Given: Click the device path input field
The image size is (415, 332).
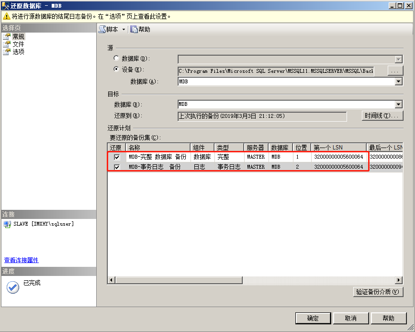Looking at the screenshot, I should 276,71.
